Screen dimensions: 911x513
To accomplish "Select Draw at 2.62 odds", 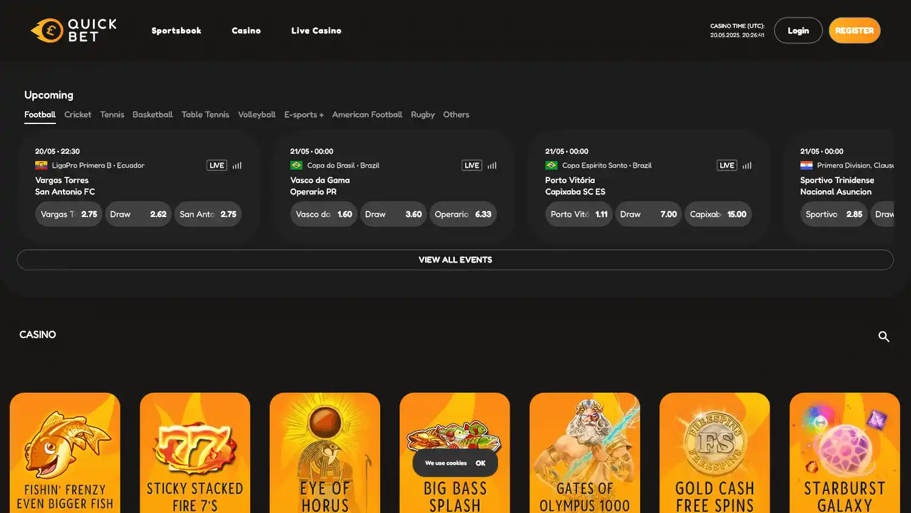I will 138,214.
